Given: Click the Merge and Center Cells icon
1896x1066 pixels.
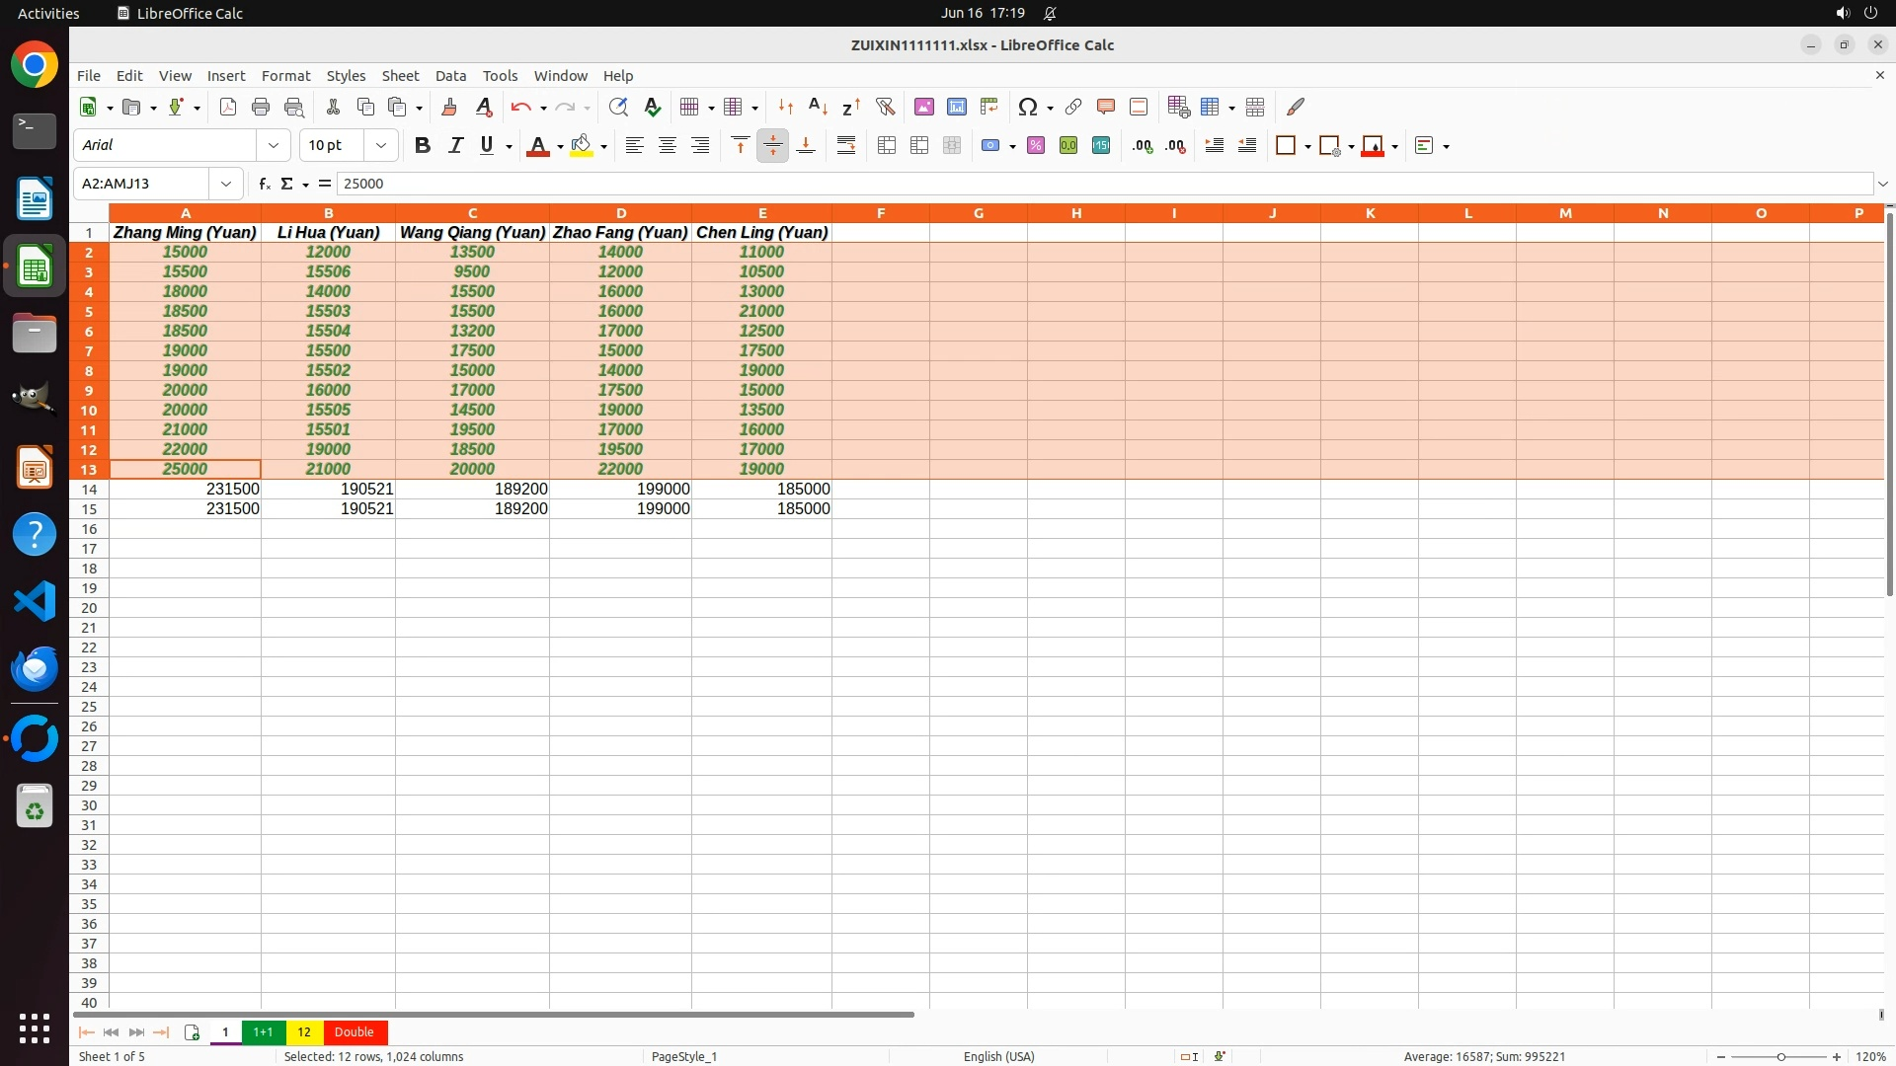Looking at the screenshot, I should 887,146.
